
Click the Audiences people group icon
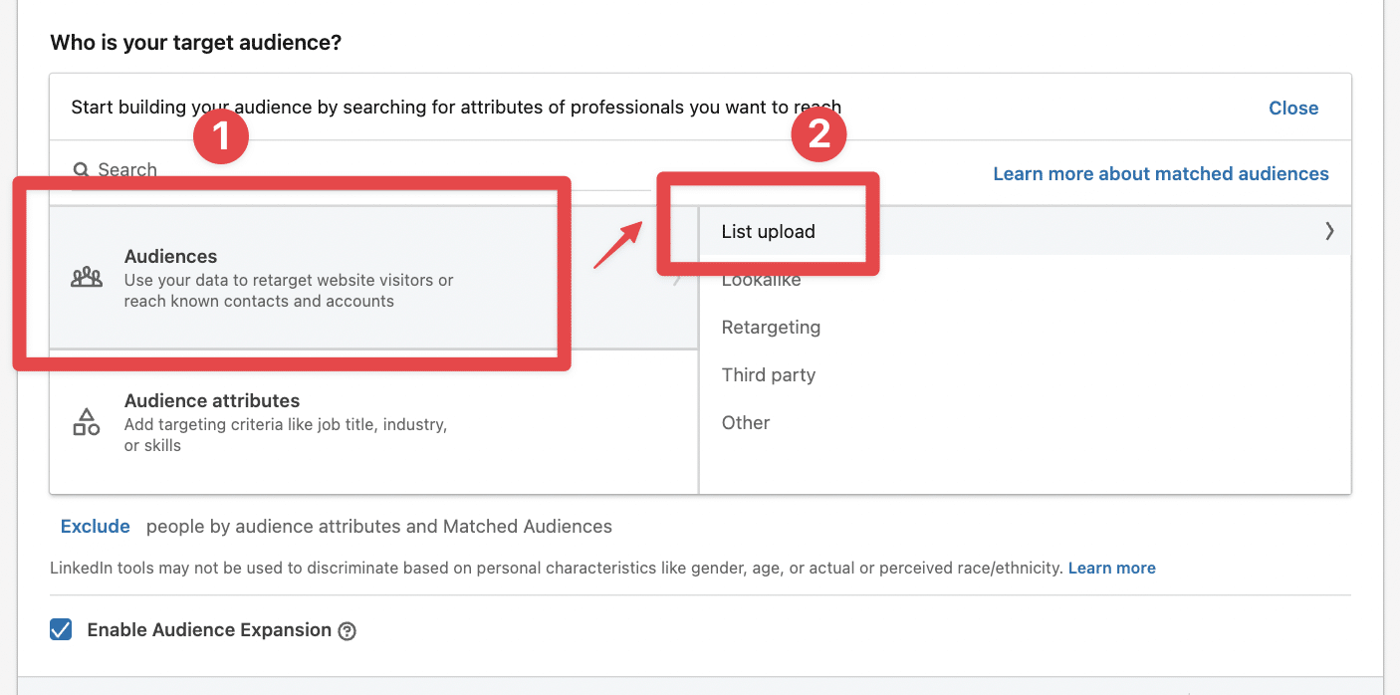pyautogui.click(x=87, y=278)
